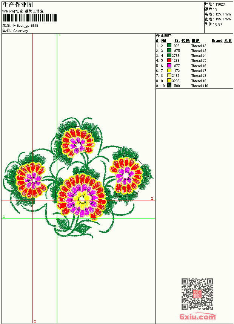Click the top embroidered flower center
The image size is (234, 324).
click(78, 146)
